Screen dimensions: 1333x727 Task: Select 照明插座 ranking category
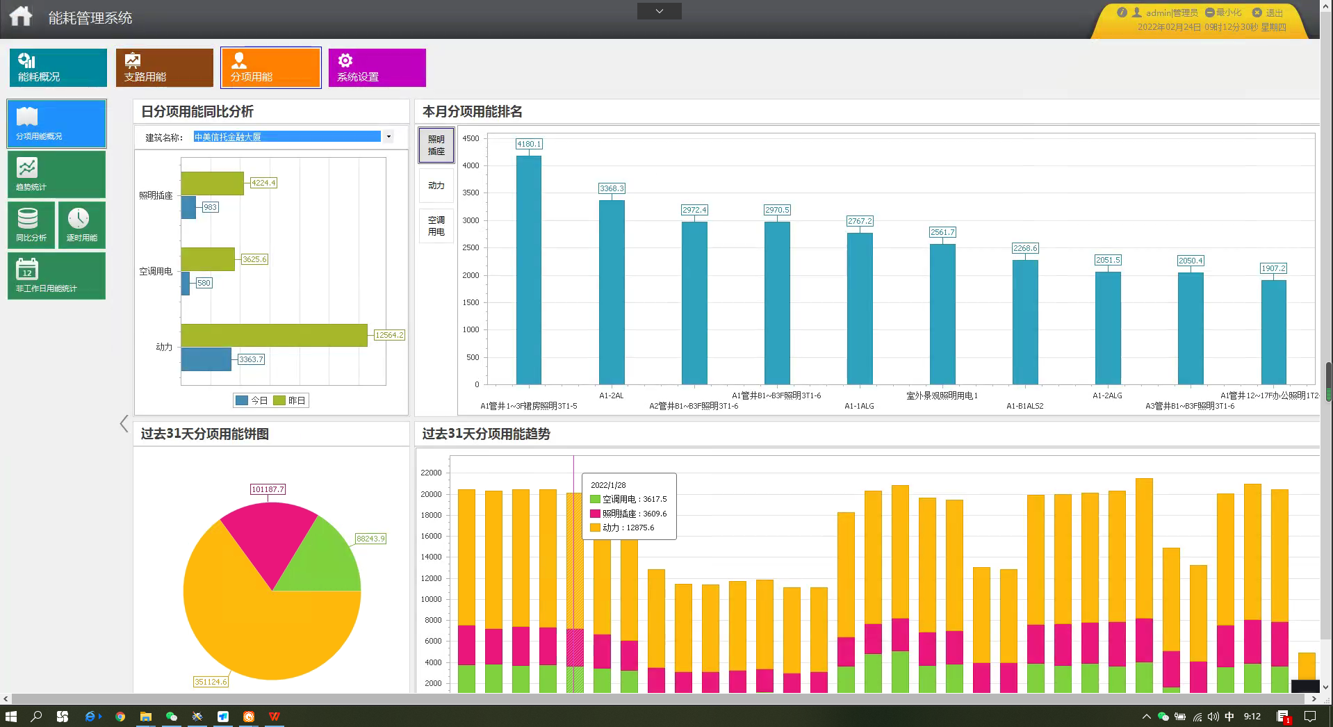point(436,145)
